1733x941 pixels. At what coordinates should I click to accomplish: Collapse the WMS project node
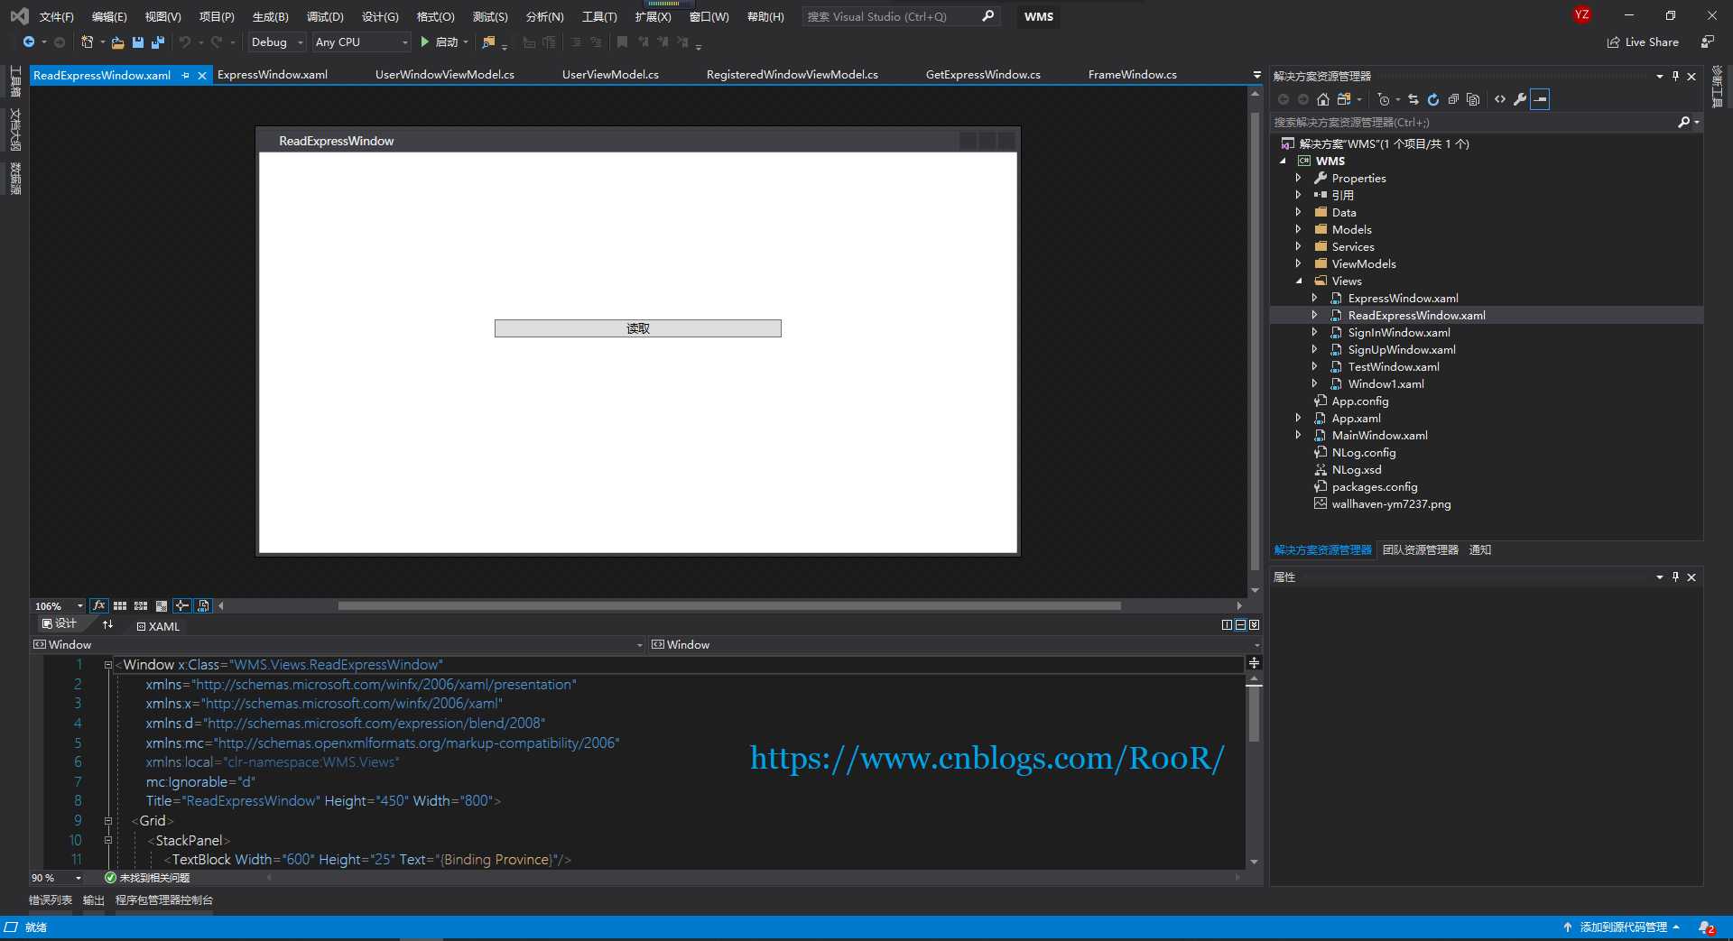point(1283,161)
